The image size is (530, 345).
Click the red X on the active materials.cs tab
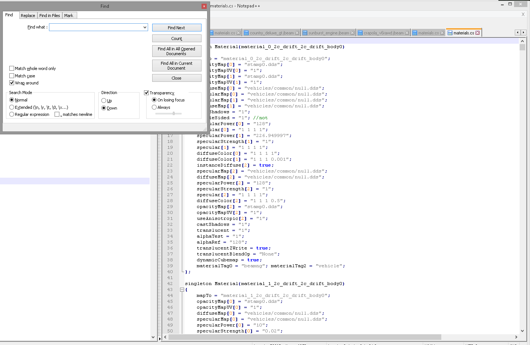click(x=478, y=33)
